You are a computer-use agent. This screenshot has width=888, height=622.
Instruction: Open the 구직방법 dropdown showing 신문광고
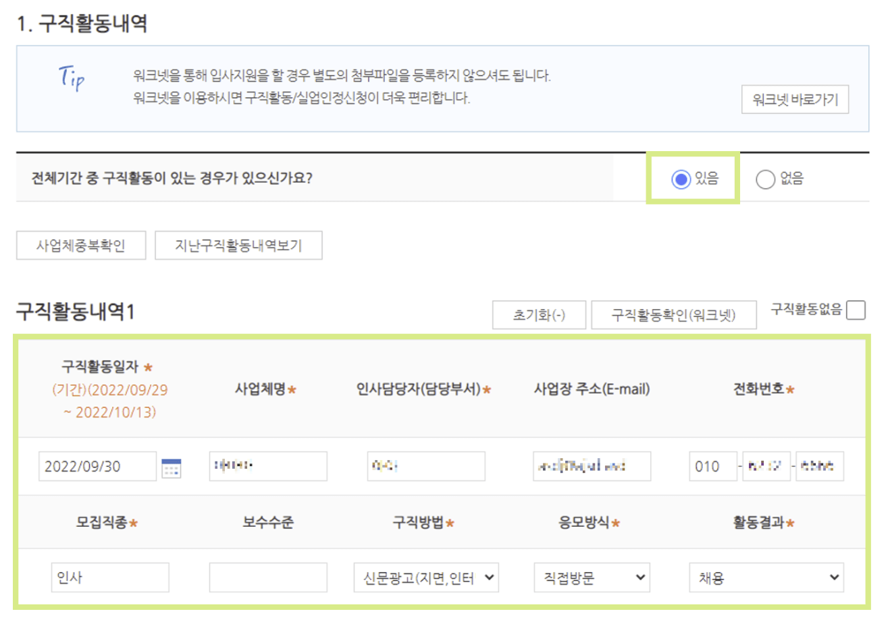[425, 577]
